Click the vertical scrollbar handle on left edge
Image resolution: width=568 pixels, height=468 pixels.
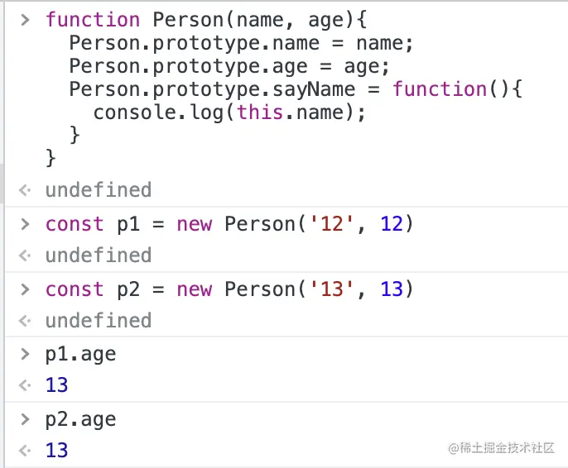pyautogui.click(x=2, y=184)
